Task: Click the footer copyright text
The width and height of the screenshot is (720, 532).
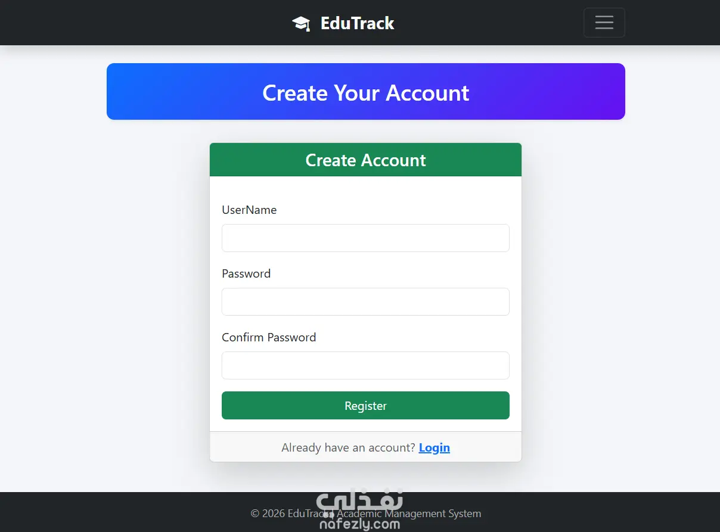Action: 365,514
